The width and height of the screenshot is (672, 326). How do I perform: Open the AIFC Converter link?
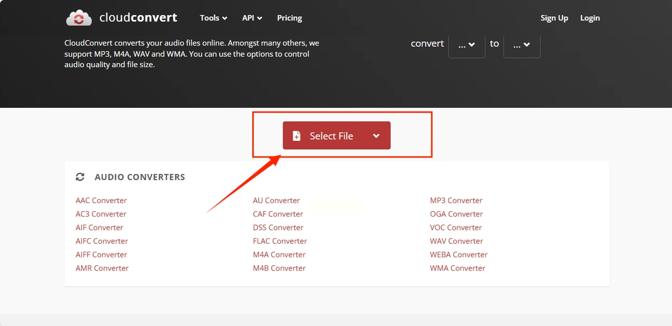click(x=102, y=241)
